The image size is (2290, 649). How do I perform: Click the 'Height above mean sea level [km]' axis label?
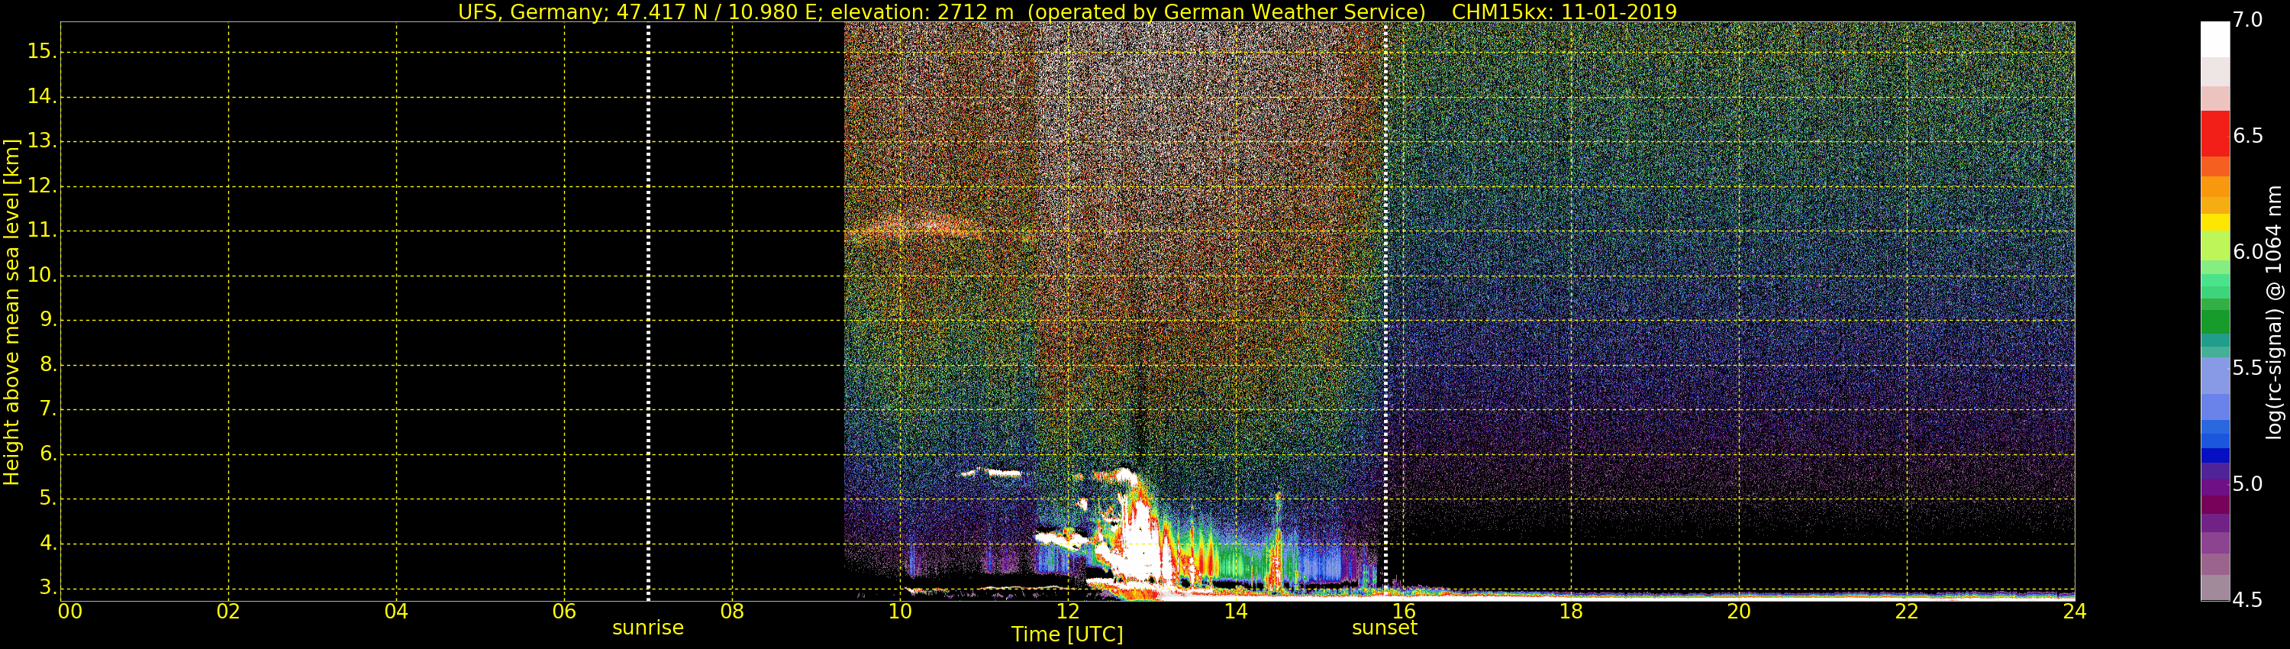[11, 312]
